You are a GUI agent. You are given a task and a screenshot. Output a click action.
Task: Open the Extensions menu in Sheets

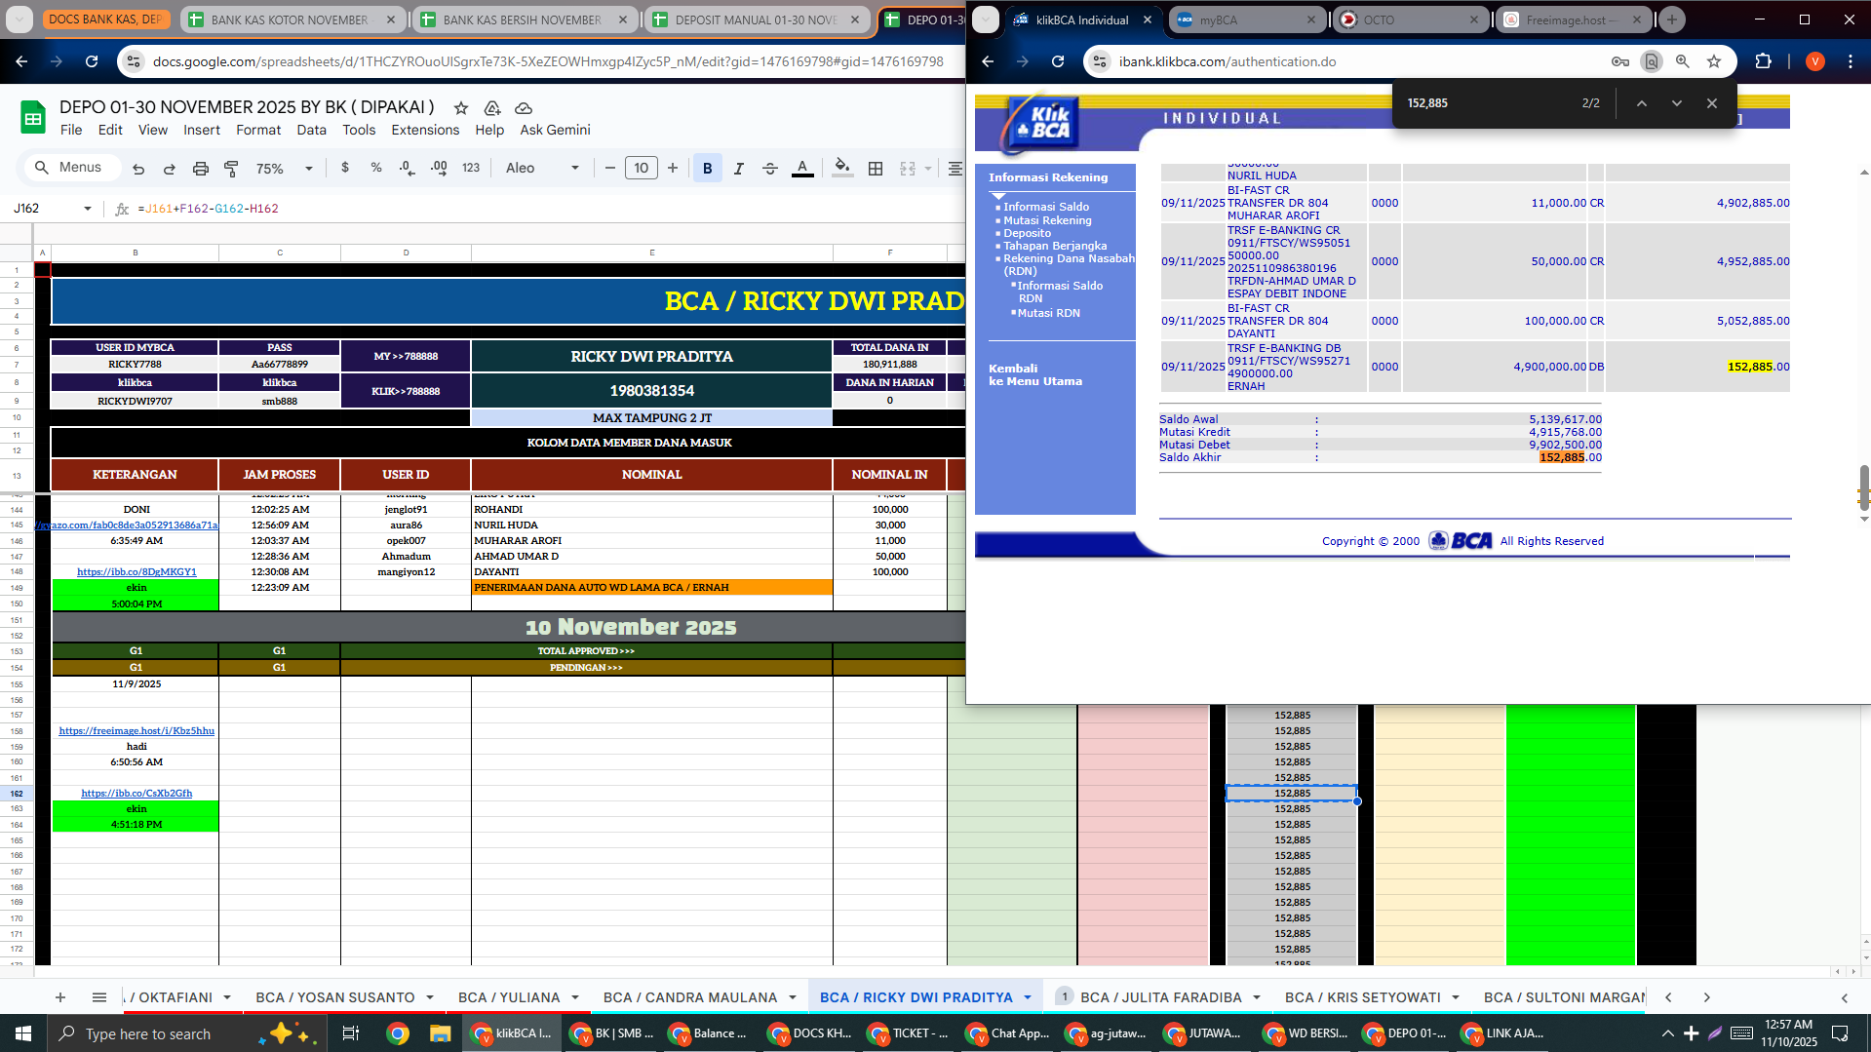425,130
